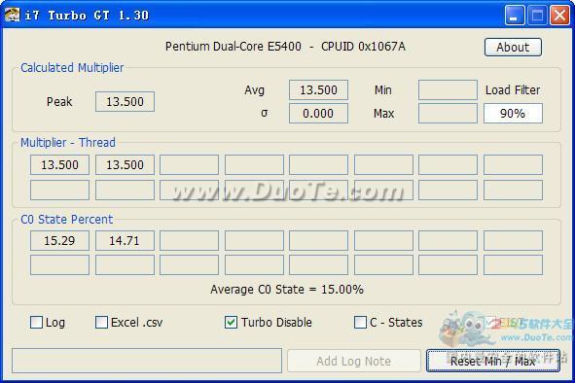575x383 pixels.
Task: Click the Calculated Multiplier group label
Action: pyautogui.click(x=72, y=68)
